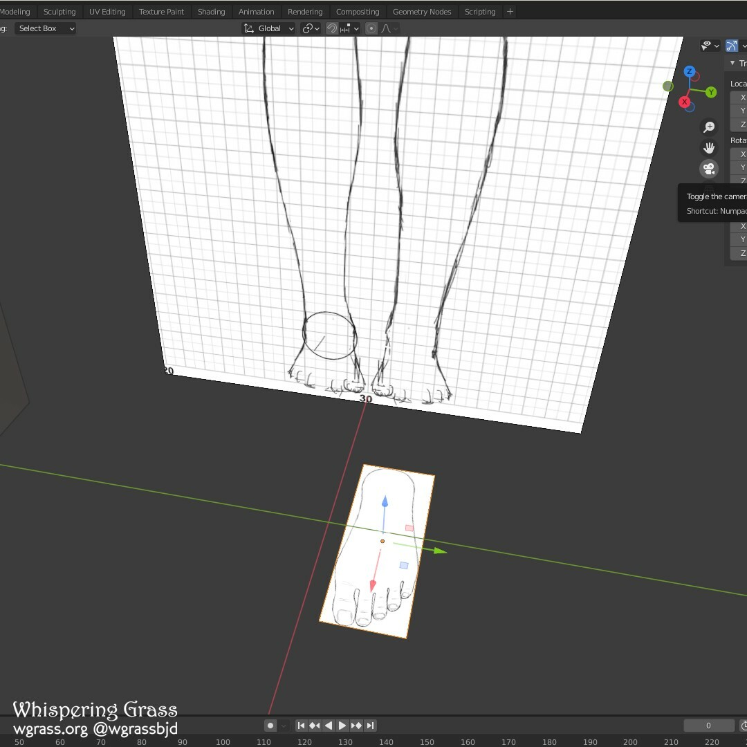The height and width of the screenshot is (747, 747).
Task: Click frame 200 on the timeline ruler
Action: click(x=630, y=741)
